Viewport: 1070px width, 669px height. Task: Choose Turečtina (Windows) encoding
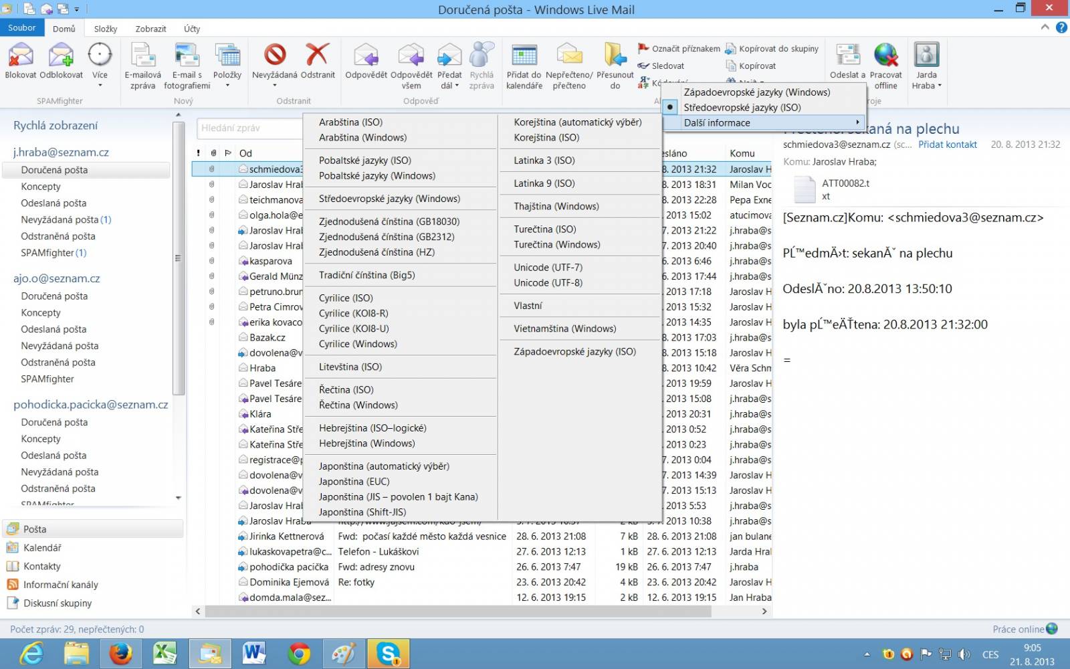556,244
